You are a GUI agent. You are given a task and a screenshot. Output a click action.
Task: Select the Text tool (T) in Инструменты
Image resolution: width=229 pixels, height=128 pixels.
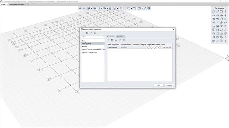(225, 41)
